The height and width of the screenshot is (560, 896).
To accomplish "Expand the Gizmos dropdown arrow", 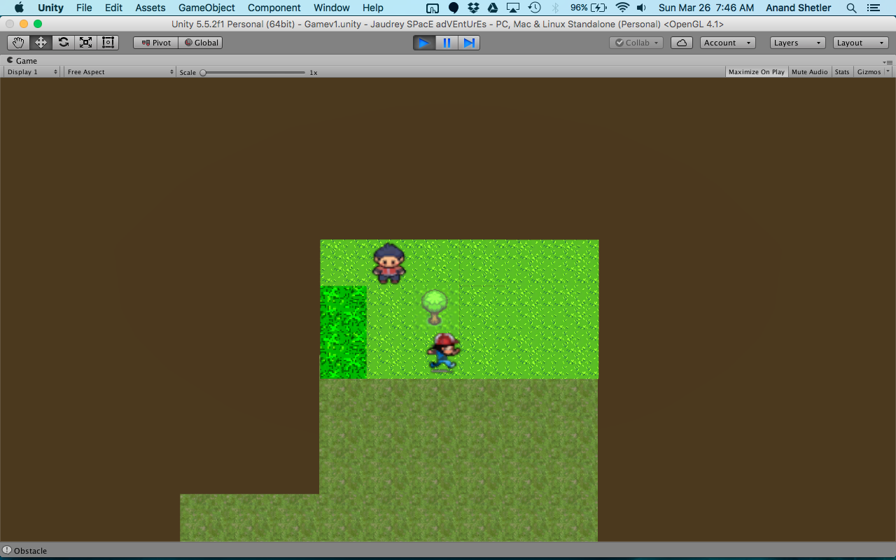I will (x=888, y=72).
